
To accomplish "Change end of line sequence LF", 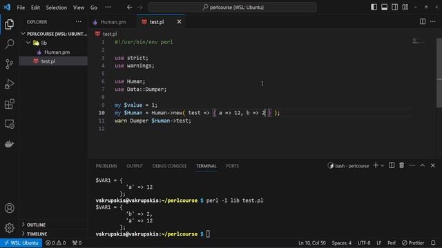I will click(x=379, y=242).
